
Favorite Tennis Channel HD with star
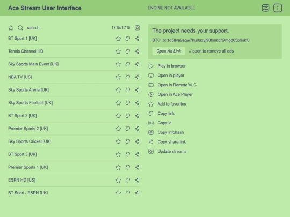(x=118, y=51)
